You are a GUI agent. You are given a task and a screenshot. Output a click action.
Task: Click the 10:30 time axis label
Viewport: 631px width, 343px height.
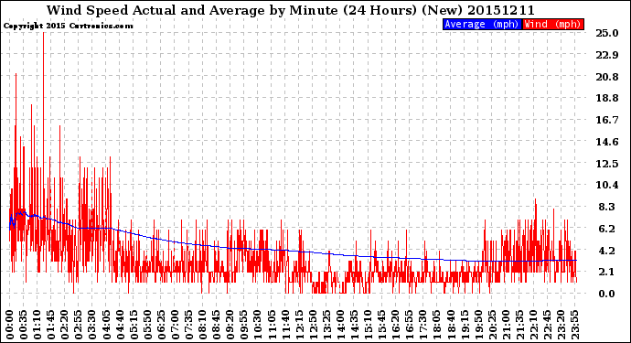[258, 325]
